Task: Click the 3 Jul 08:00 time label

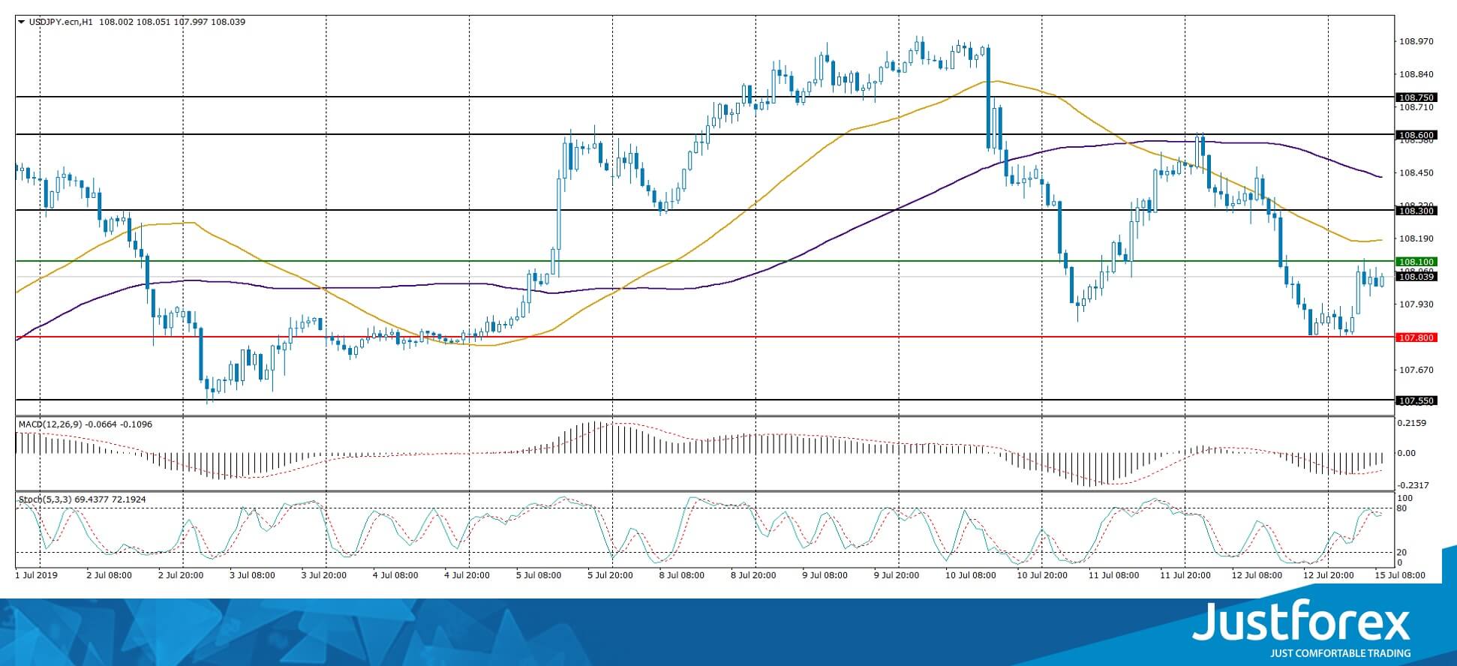Action: [252, 575]
